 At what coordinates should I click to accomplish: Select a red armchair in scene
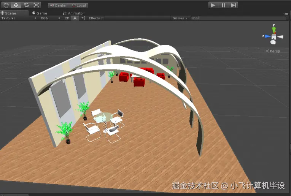[139, 82]
